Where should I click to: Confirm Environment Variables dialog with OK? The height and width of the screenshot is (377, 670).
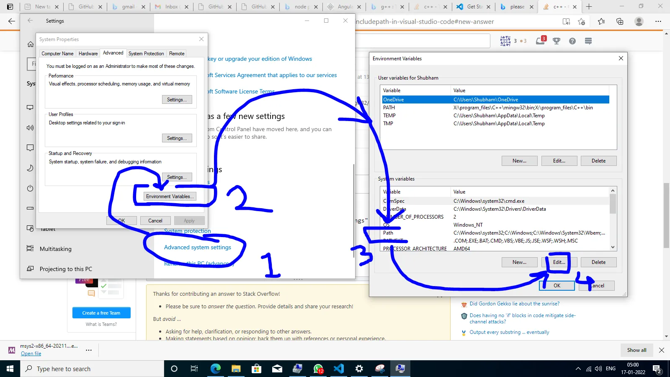[x=557, y=286]
